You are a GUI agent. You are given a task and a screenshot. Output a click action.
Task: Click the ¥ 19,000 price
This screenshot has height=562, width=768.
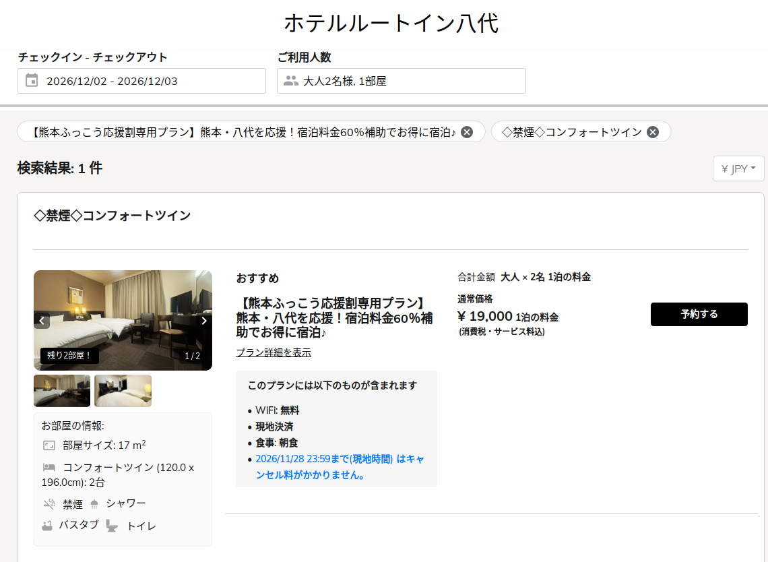click(485, 316)
